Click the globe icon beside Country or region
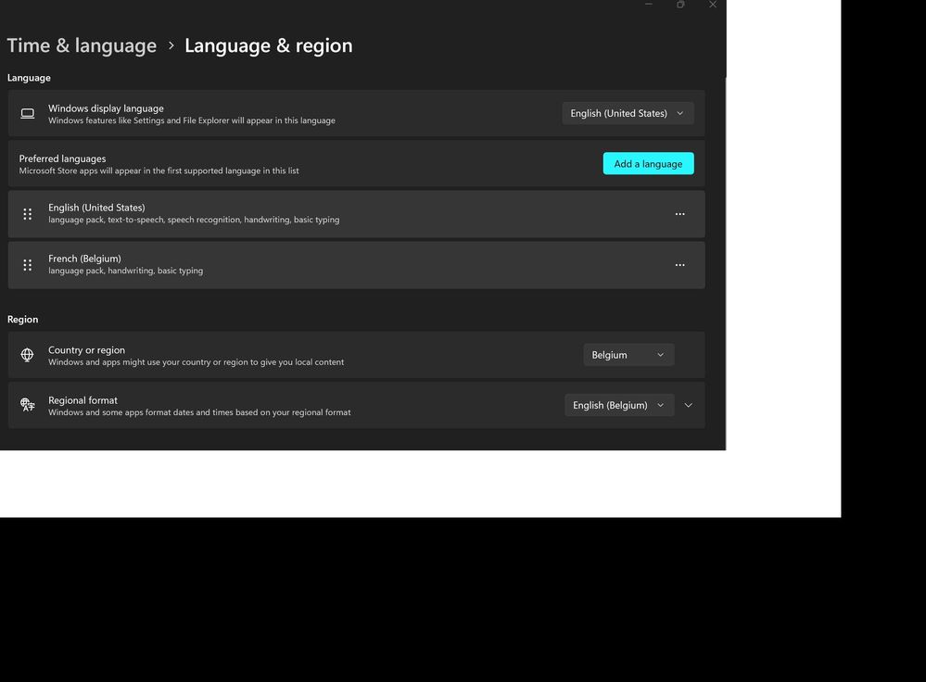Screen dimensions: 926x682 tap(27, 354)
